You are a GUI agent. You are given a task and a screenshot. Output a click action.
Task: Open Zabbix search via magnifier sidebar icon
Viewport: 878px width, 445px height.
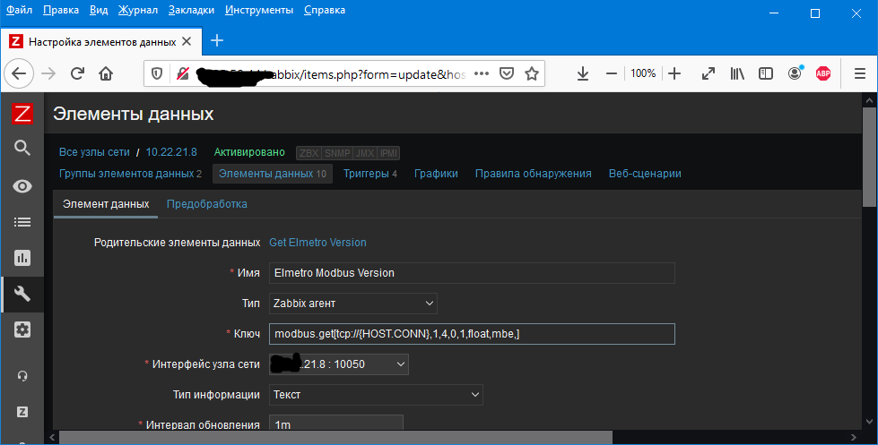[x=22, y=149]
